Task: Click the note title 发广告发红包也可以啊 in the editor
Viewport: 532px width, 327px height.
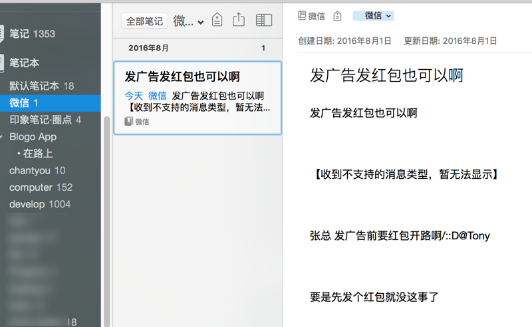Action: tap(386, 75)
